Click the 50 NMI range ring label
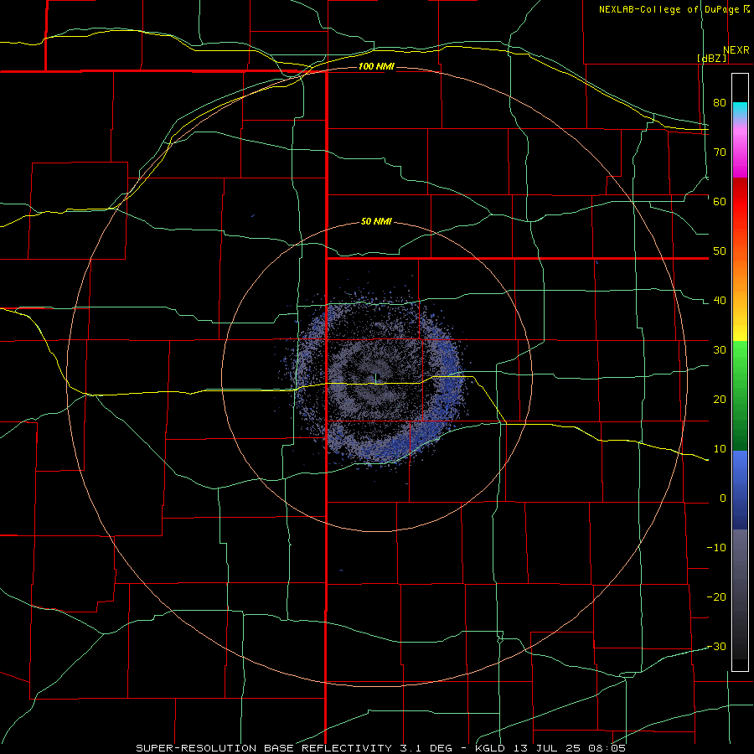The width and height of the screenshot is (754, 754). coord(376,222)
